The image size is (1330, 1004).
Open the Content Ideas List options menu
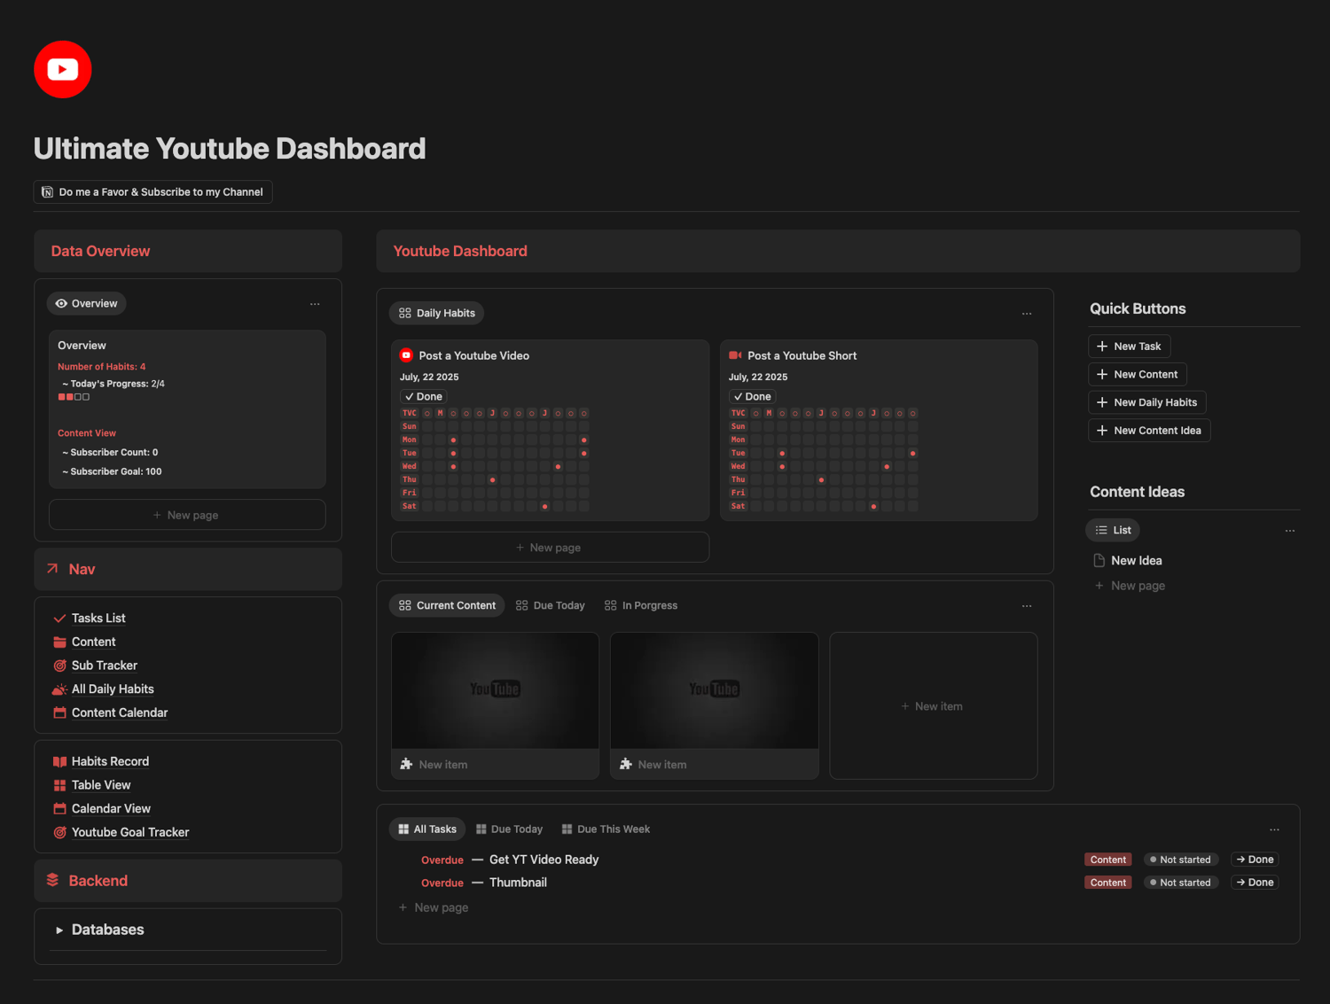pos(1290,531)
